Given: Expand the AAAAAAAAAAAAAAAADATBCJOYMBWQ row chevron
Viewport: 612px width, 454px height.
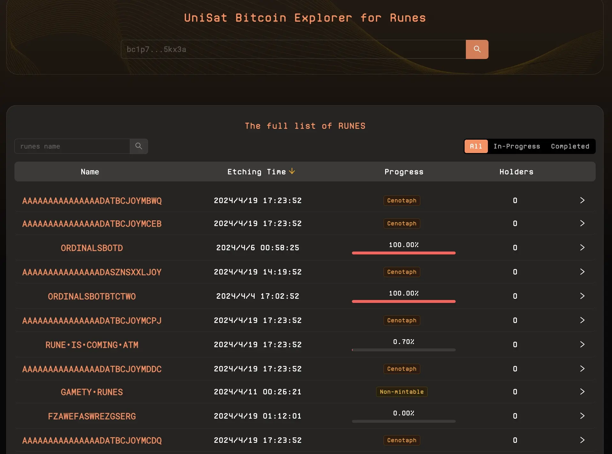Looking at the screenshot, I should [582, 201].
